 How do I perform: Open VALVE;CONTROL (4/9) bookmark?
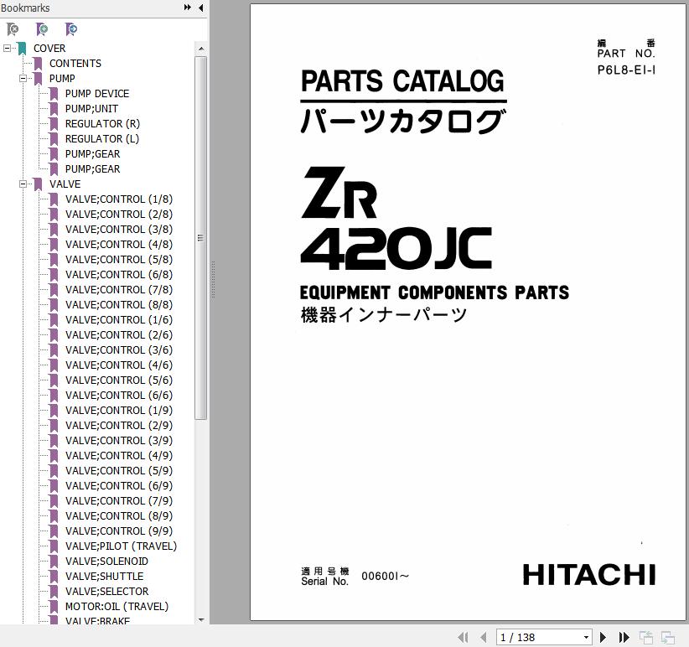pyautogui.click(x=119, y=455)
